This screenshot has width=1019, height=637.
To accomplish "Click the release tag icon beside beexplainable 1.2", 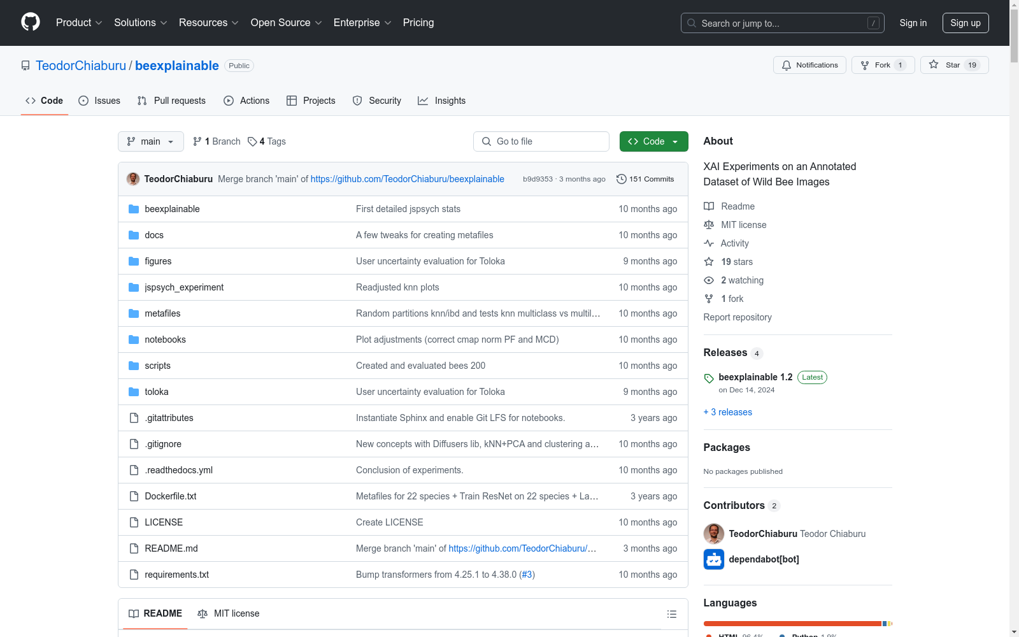I will pyautogui.click(x=709, y=378).
